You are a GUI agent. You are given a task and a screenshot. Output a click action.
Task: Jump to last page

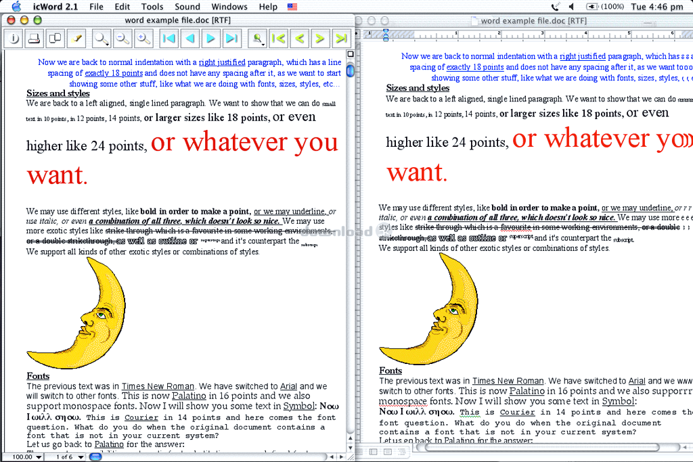[231, 39]
